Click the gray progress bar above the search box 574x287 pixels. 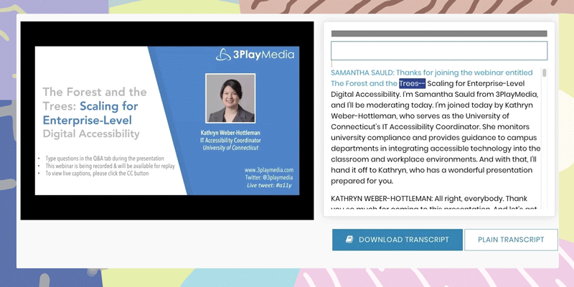(438, 34)
